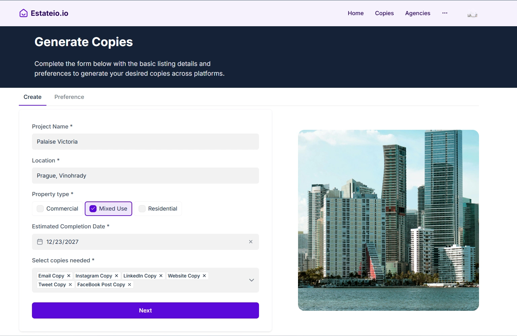Focus the Project Name field
Image resolution: width=517 pixels, height=336 pixels.
[145, 142]
